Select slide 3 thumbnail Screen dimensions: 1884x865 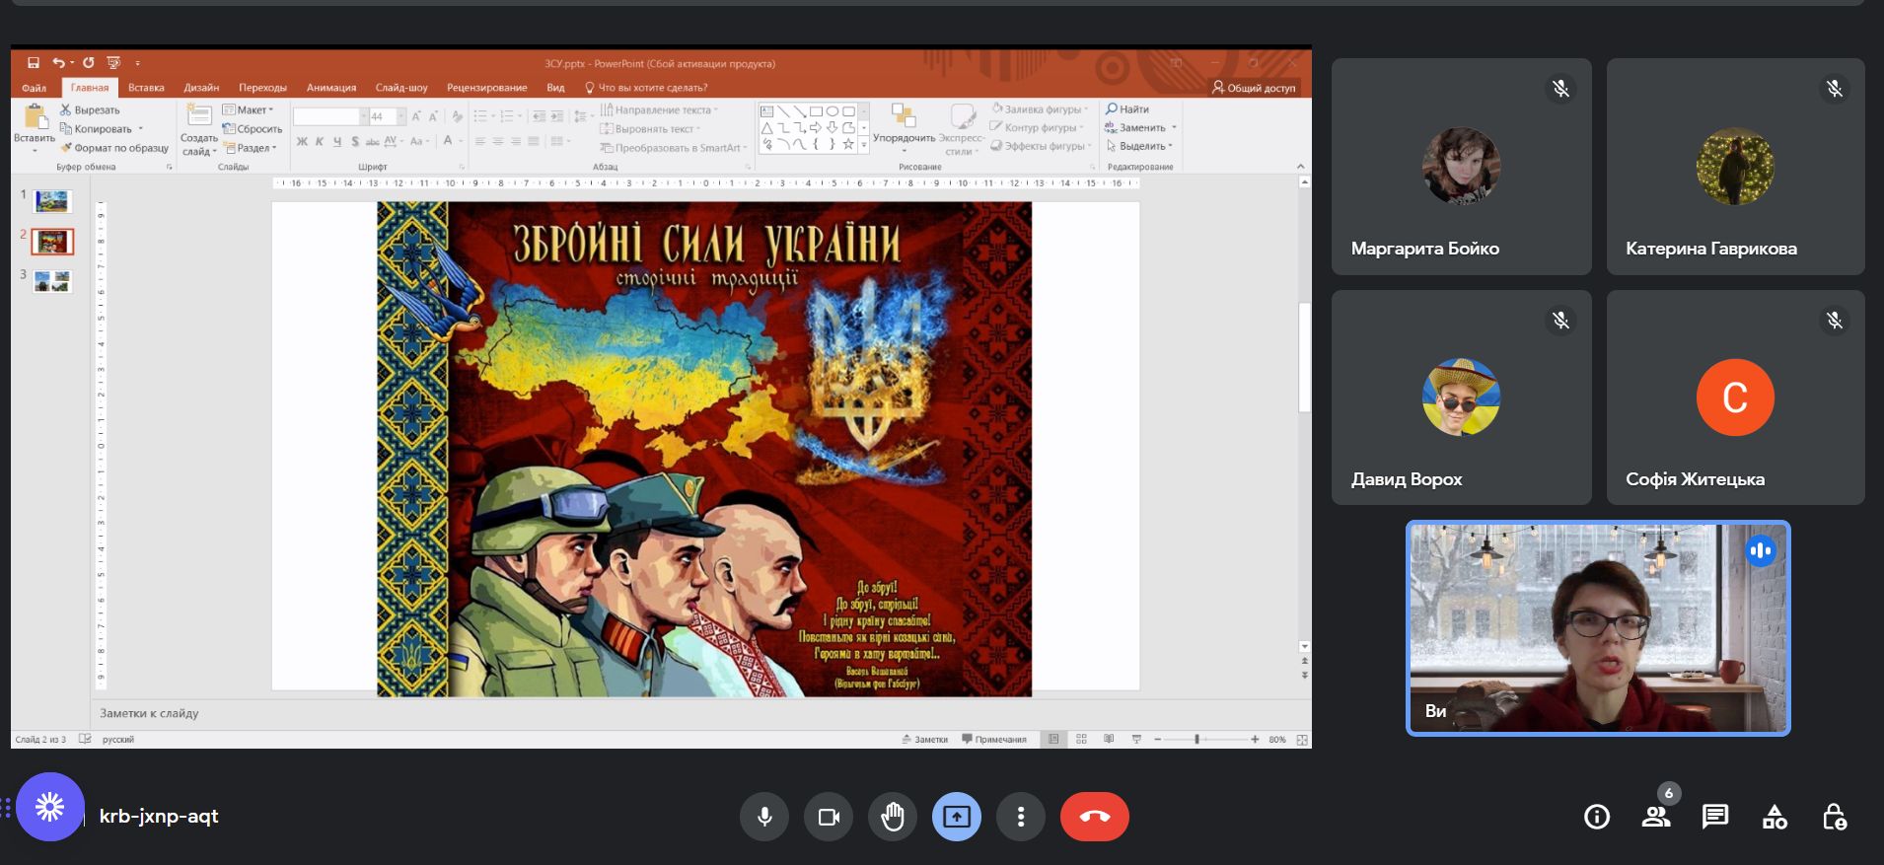[52, 282]
